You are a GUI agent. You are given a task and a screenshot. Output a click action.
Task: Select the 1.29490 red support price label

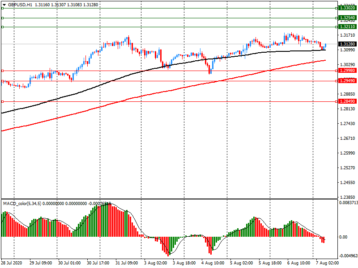point(347,81)
